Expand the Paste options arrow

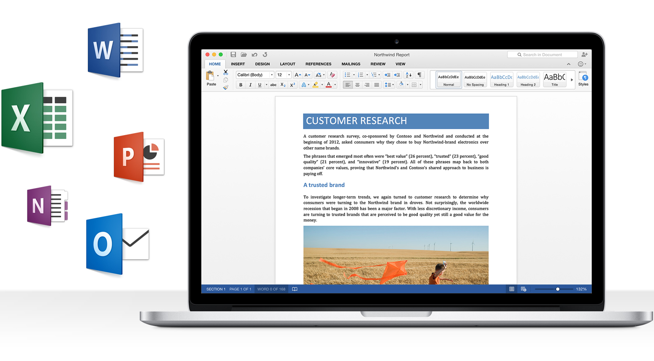click(x=218, y=76)
